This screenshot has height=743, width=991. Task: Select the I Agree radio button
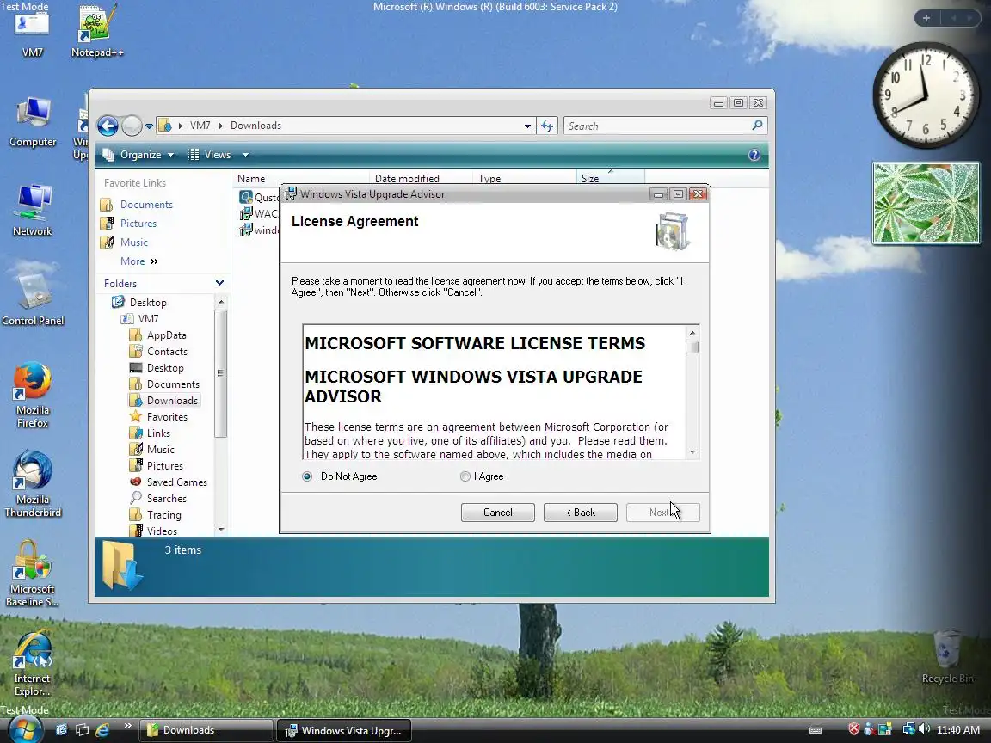pos(465,476)
